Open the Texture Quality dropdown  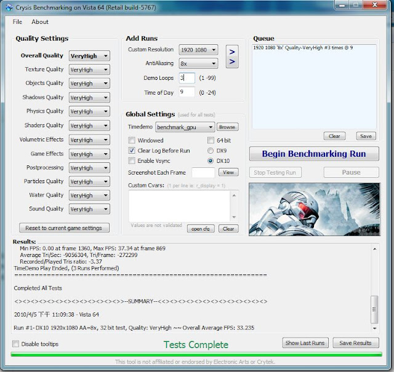click(89, 69)
